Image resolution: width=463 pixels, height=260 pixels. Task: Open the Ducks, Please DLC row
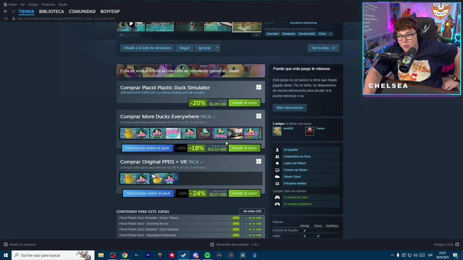tap(191, 218)
